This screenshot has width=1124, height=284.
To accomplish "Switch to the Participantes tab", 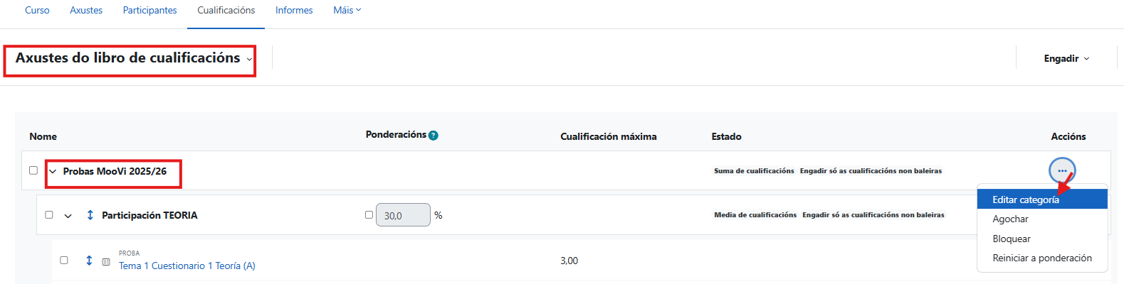I will [149, 10].
